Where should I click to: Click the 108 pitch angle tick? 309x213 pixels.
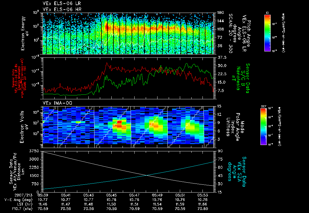(x=221, y=29)
